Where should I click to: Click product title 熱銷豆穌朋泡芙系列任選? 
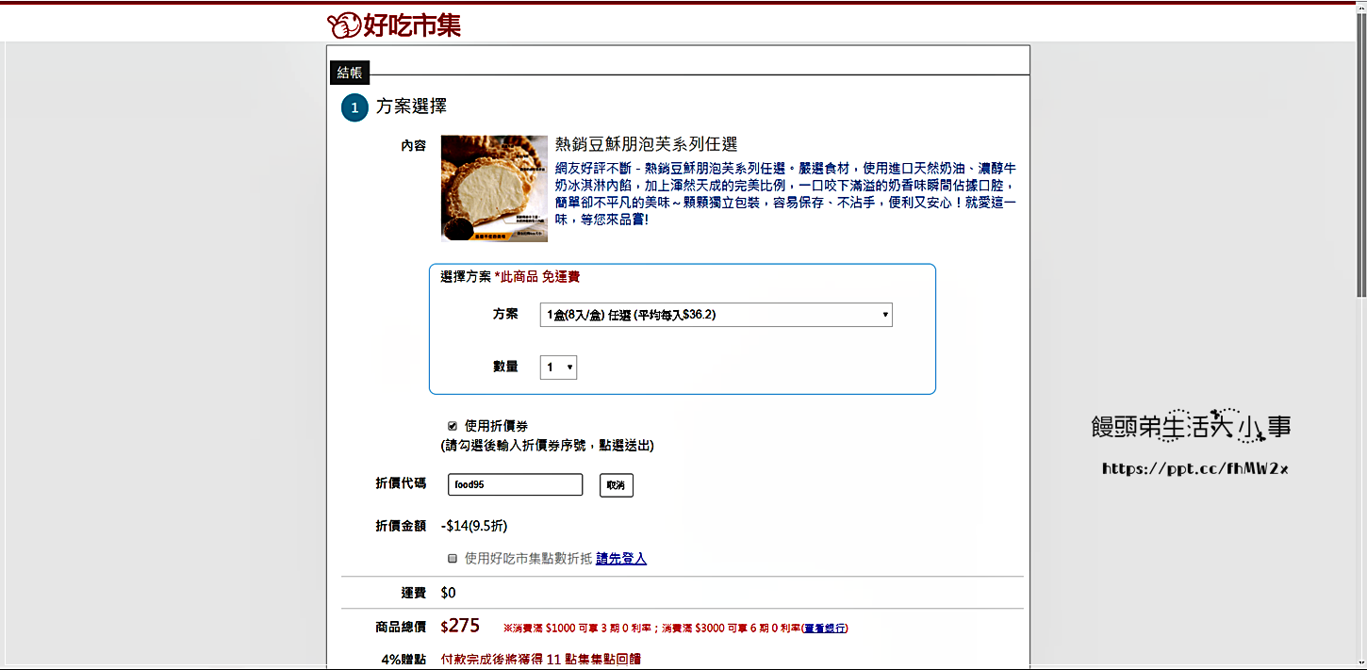point(646,144)
